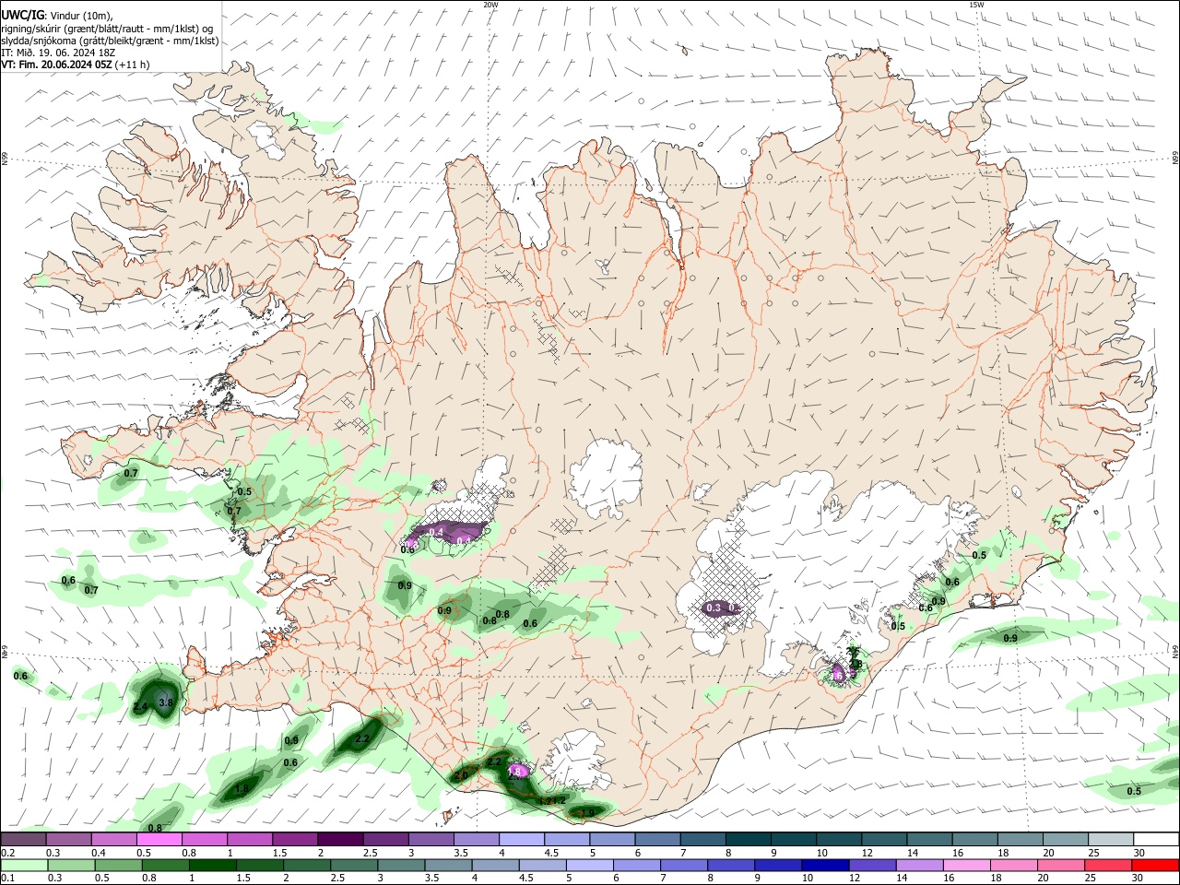Screen dimensions: 1180x885
Task: Click the 0.3 value on the map's hatched glacier
Action: pos(713,608)
